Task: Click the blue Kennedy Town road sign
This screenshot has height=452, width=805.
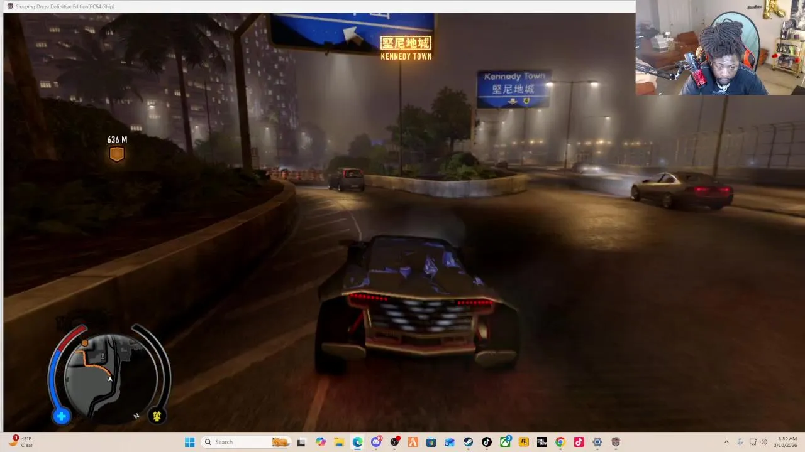Action: [x=514, y=89]
